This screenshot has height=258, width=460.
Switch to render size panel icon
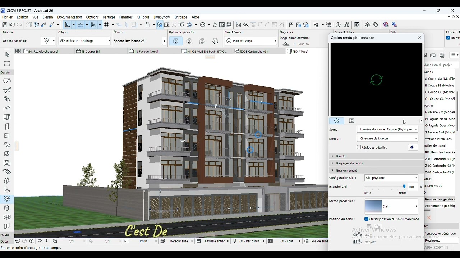tap(351, 121)
